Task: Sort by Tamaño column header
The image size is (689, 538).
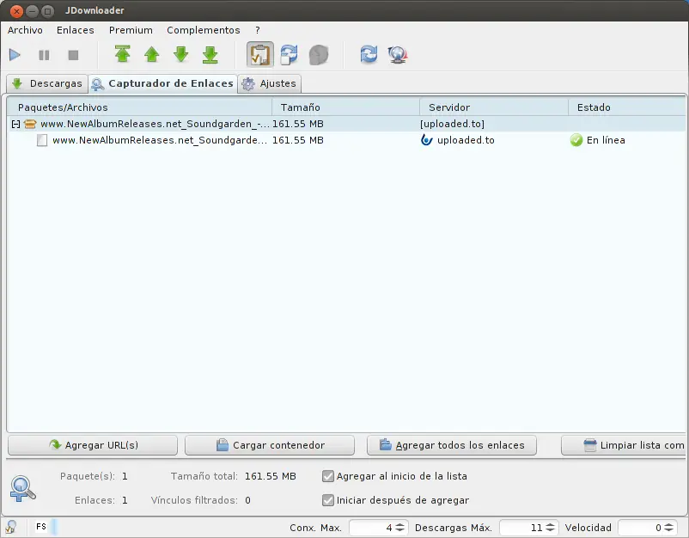Action: tap(346, 107)
